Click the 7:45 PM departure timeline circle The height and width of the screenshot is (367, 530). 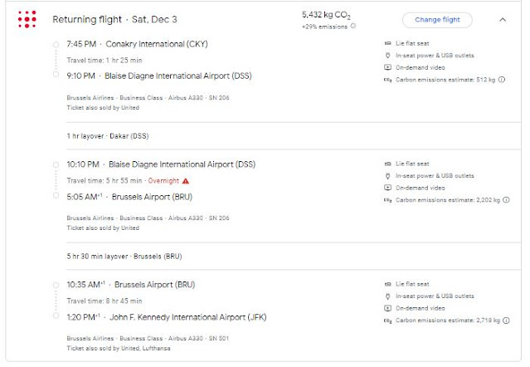click(x=56, y=44)
